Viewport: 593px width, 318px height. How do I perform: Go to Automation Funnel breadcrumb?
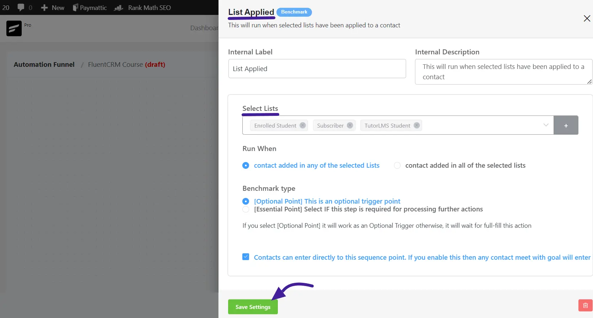pyautogui.click(x=44, y=64)
